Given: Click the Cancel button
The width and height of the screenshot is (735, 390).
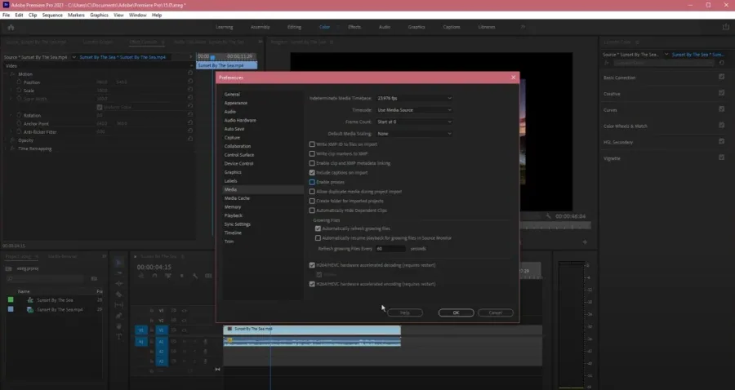Looking at the screenshot, I should (496, 312).
